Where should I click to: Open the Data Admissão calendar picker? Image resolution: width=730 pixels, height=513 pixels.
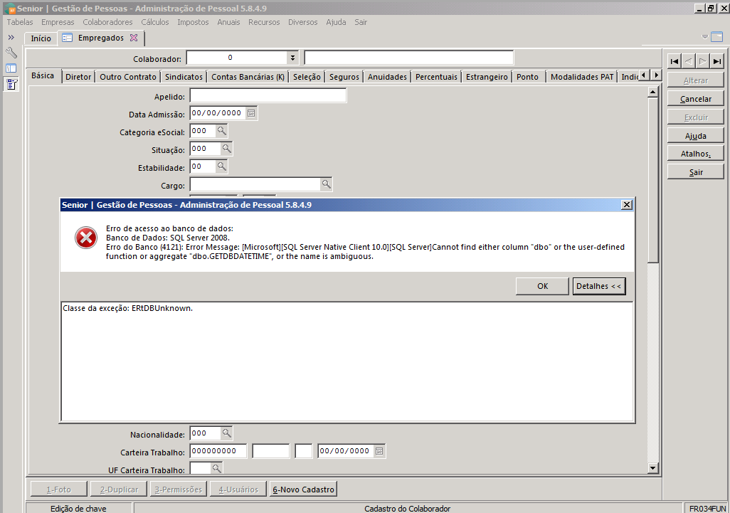251,113
